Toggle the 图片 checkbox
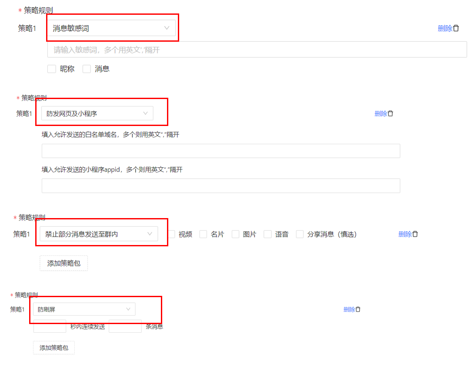474x371 pixels. 236,234
